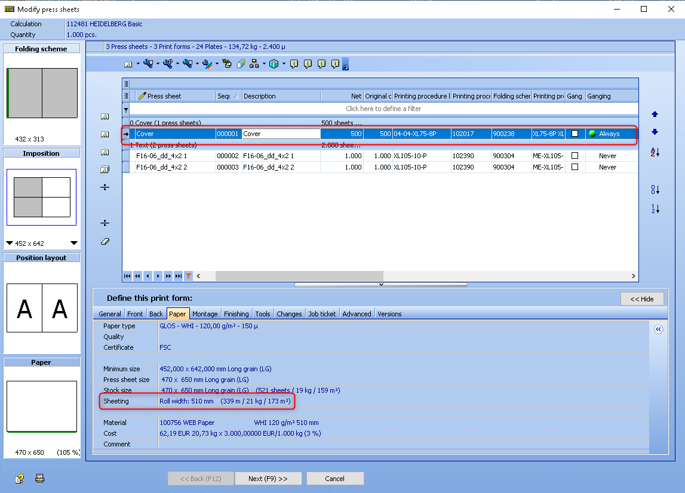
Task: Open the Advanced tab
Action: pos(357,314)
